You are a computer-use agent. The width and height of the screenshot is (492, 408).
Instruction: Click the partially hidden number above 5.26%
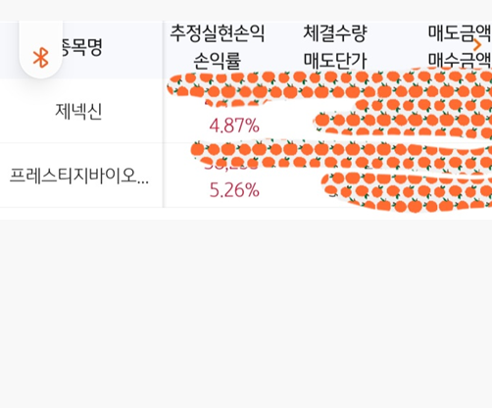click(230, 166)
